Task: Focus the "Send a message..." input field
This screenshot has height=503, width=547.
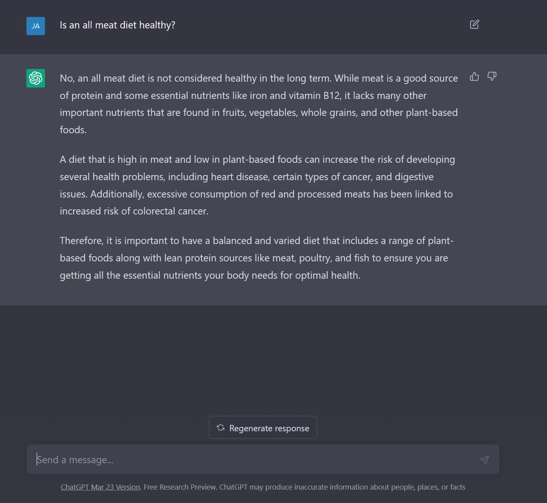Action: coord(263,459)
